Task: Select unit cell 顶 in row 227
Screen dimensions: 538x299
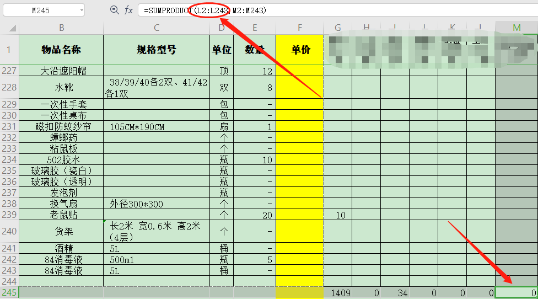Action: coord(222,71)
